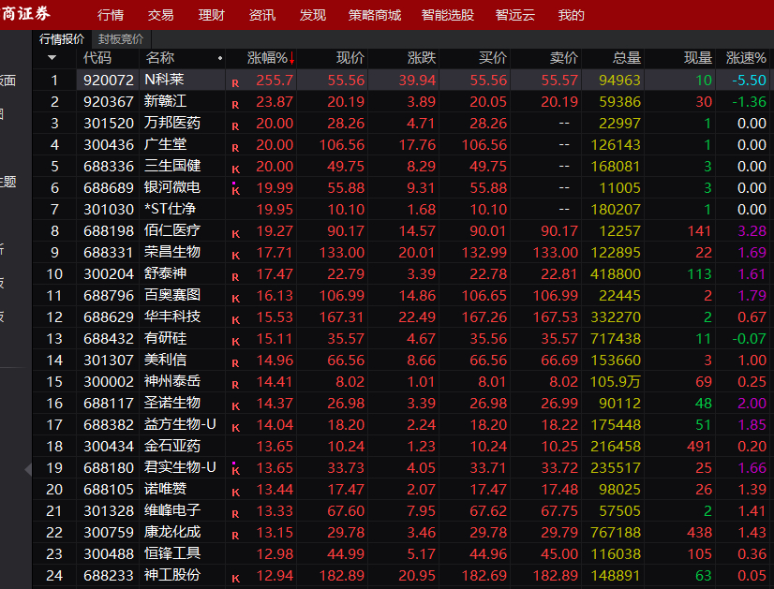This screenshot has width=774, height=589.
Task: Click 总量 value 105.9万 for 神州泰岳
Action: click(x=616, y=382)
